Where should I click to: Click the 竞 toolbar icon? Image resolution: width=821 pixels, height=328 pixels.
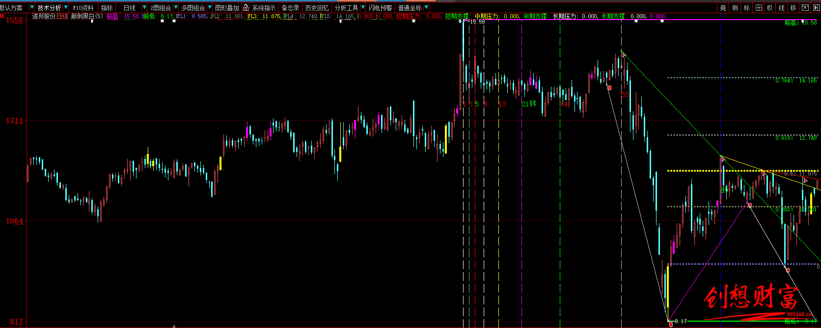[x=723, y=8]
